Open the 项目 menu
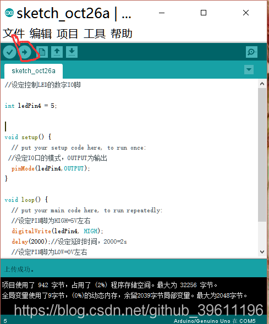 tap(67, 34)
